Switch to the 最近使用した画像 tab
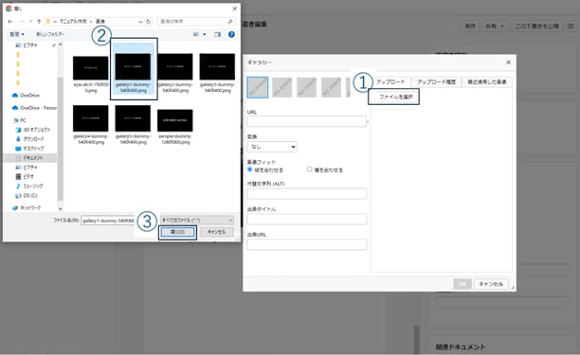Viewport: 580px width, 355px height. coord(487,82)
